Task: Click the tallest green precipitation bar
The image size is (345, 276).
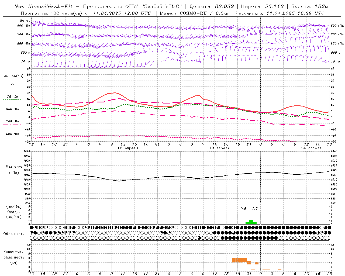Action: [251, 222]
